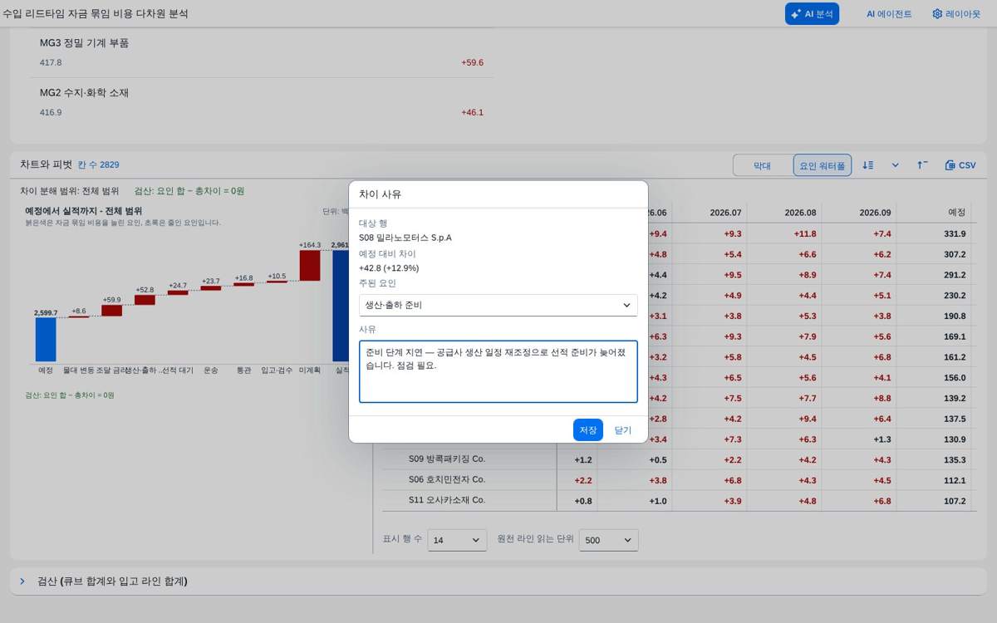Click the +6.8 cell in S11 row
The width and height of the screenshot is (997, 623).
(881, 501)
